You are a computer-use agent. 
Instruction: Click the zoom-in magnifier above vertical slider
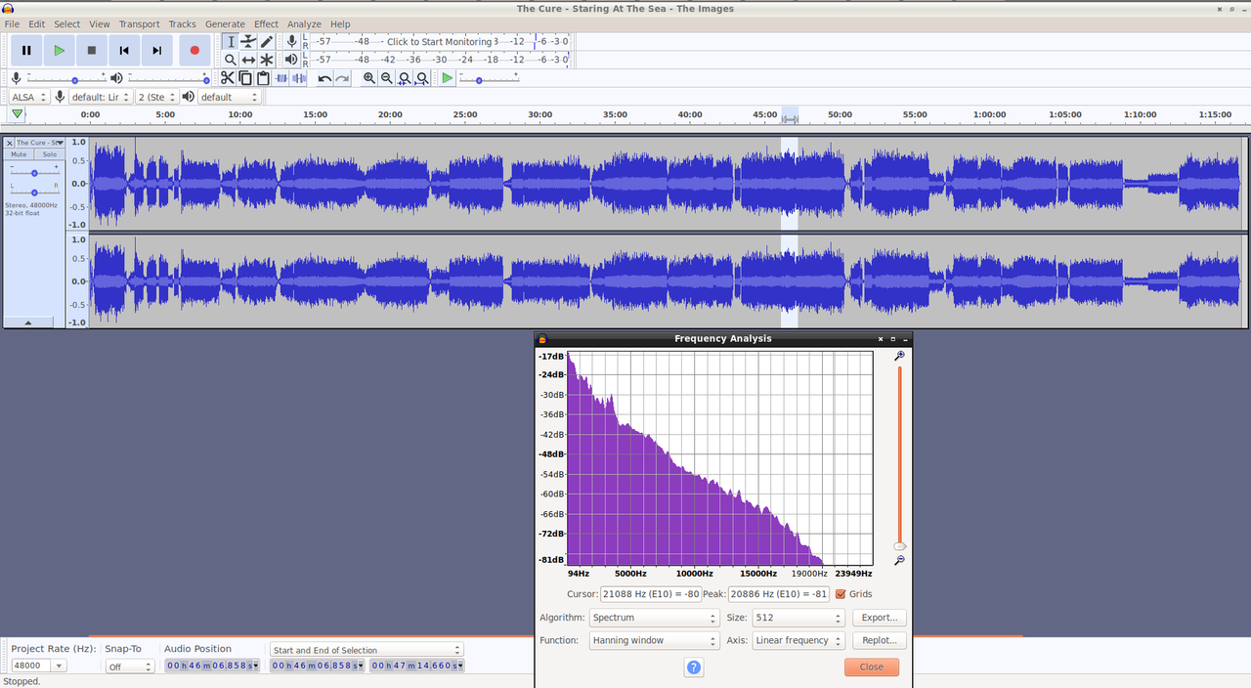pos(899,356)
